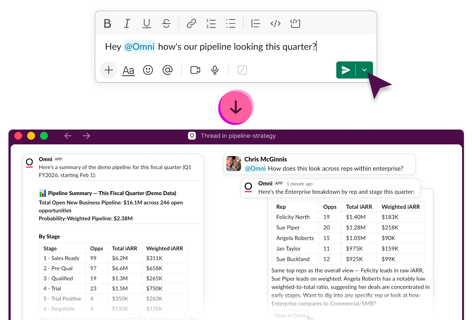Click the red close window button
This screenshot has width=472, height=320.
(18, 136)
